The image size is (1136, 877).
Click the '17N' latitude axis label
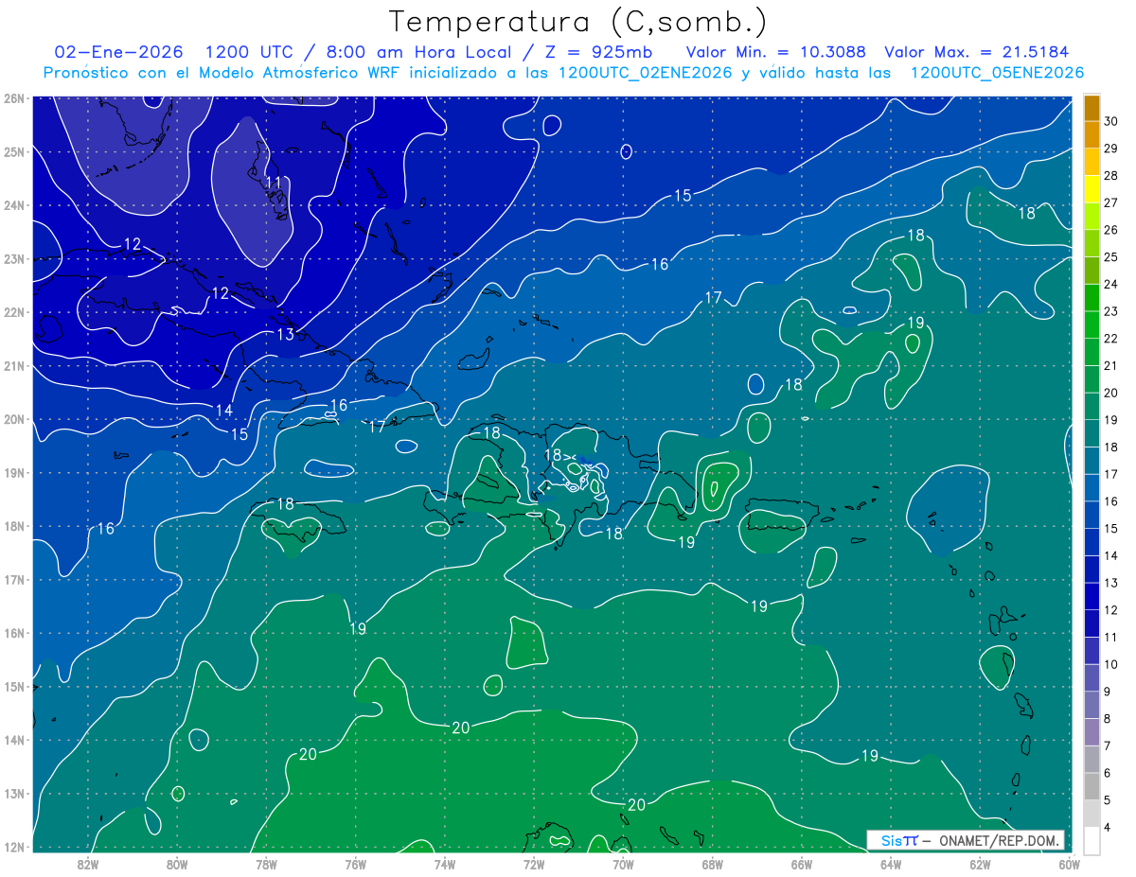[x=14, y=580]
